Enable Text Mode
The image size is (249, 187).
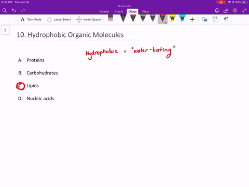31,19
